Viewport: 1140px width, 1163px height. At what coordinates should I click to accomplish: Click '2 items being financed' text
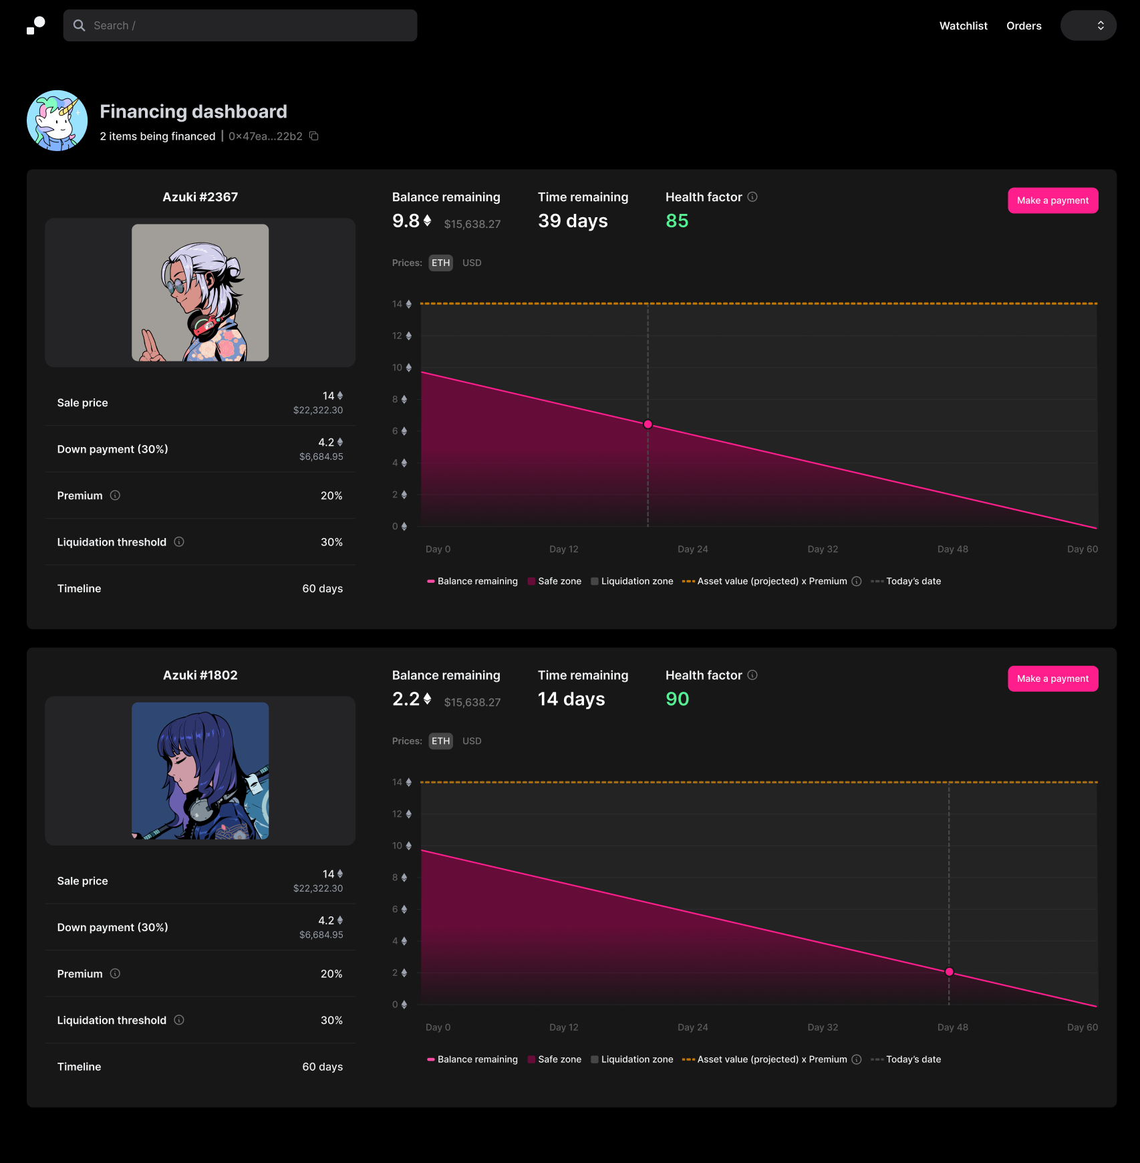(158, 136)
